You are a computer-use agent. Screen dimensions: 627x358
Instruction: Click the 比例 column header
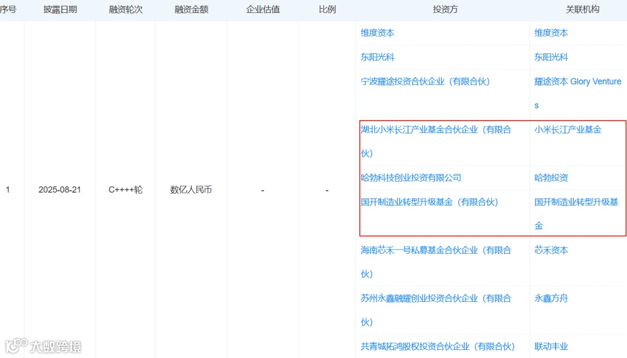tap(327, 10)
